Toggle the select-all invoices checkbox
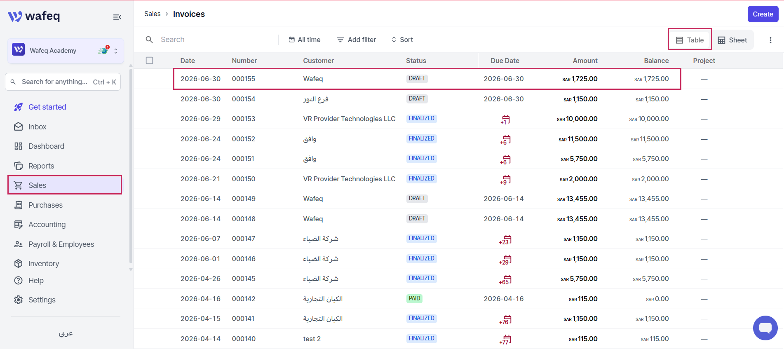784x349 pixels. click(x=149, y=61)
